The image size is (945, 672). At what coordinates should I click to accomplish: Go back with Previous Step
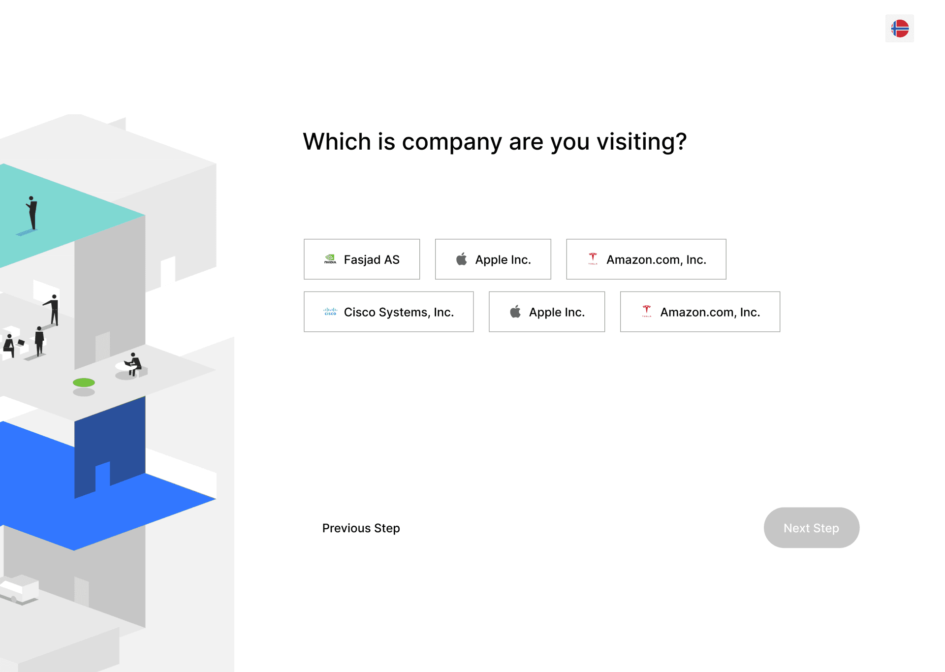pos(361,528)
